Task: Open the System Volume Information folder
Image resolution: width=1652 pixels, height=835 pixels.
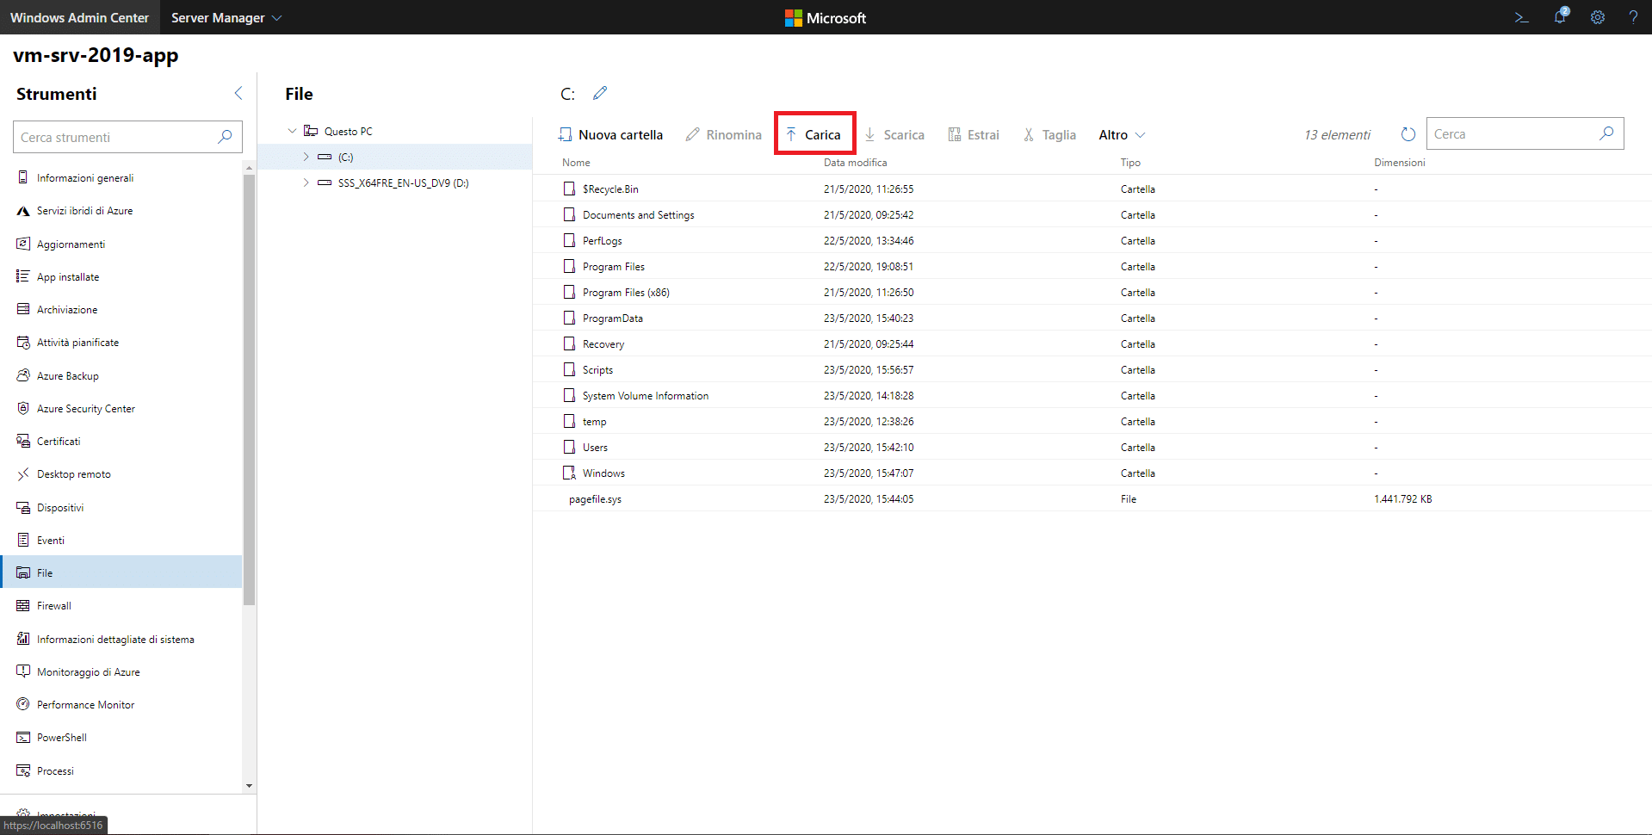Action: click(x=646, y=396)
